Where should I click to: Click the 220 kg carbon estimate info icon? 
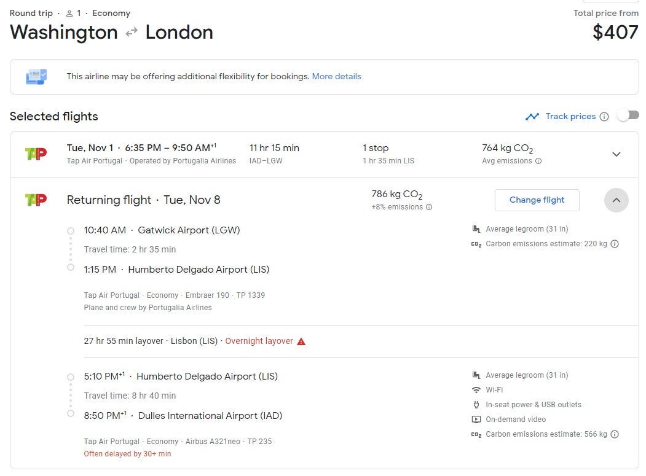click(615, 244)
